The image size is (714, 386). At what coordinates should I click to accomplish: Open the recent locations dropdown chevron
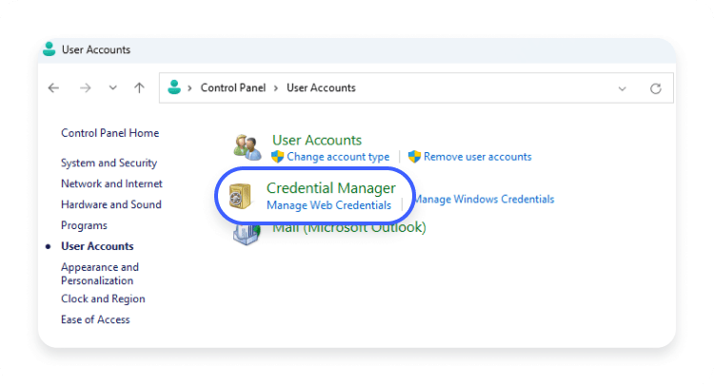(x=113, y=87)
